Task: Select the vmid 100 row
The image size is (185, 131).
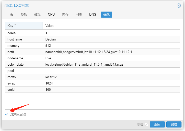Action: pos(92,90)
